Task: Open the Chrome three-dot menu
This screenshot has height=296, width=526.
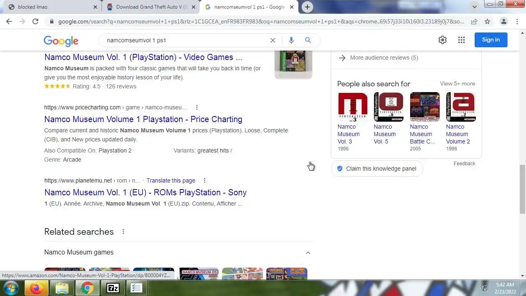Action: 518,21
